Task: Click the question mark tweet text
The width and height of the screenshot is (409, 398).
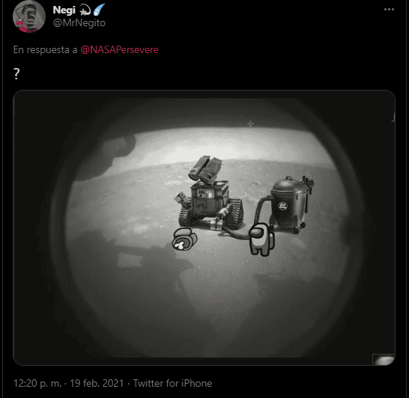Action: point(16,74)
